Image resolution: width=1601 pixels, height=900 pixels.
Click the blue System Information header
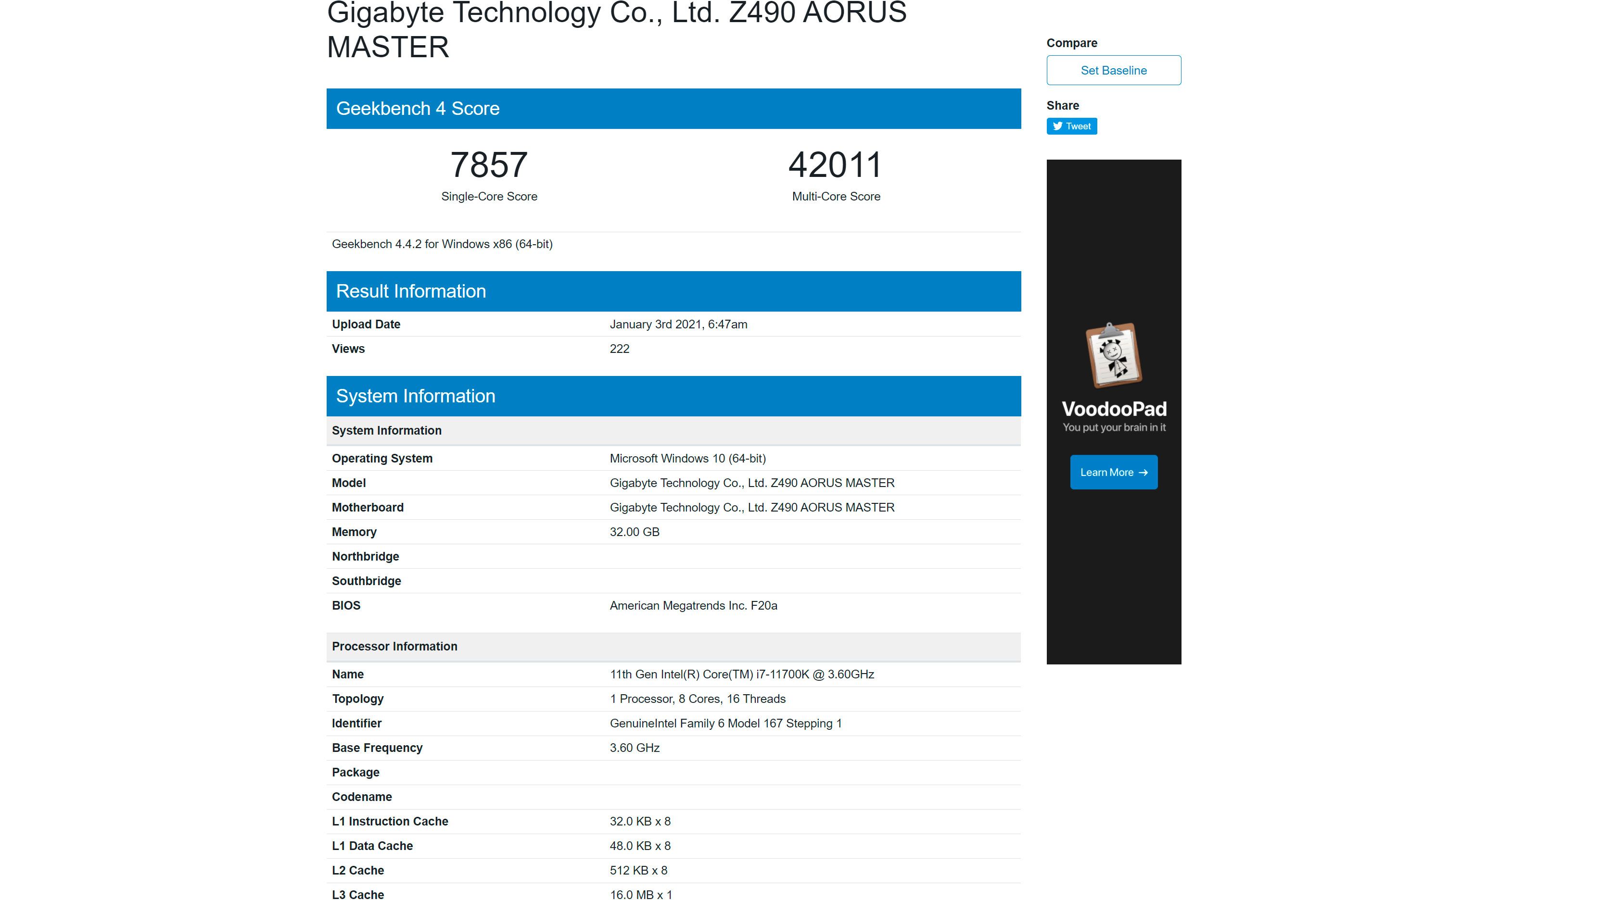click(x=673, y=396)
